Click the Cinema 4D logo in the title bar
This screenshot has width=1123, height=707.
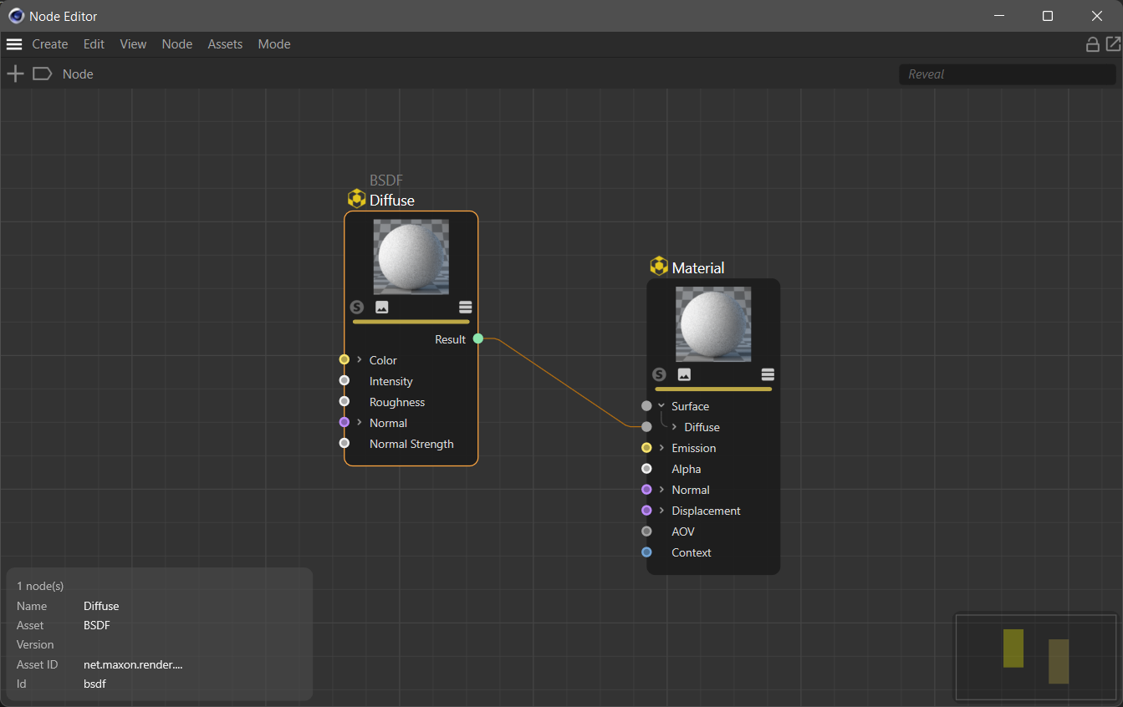click(x=16, y=16)
